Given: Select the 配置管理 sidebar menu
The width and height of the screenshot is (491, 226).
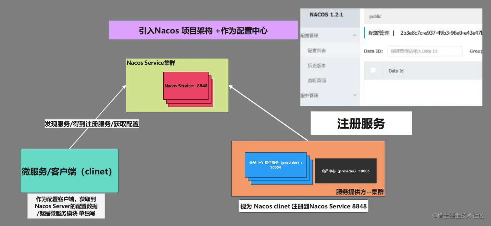Looking at the screenshot, I should [309, 35].
